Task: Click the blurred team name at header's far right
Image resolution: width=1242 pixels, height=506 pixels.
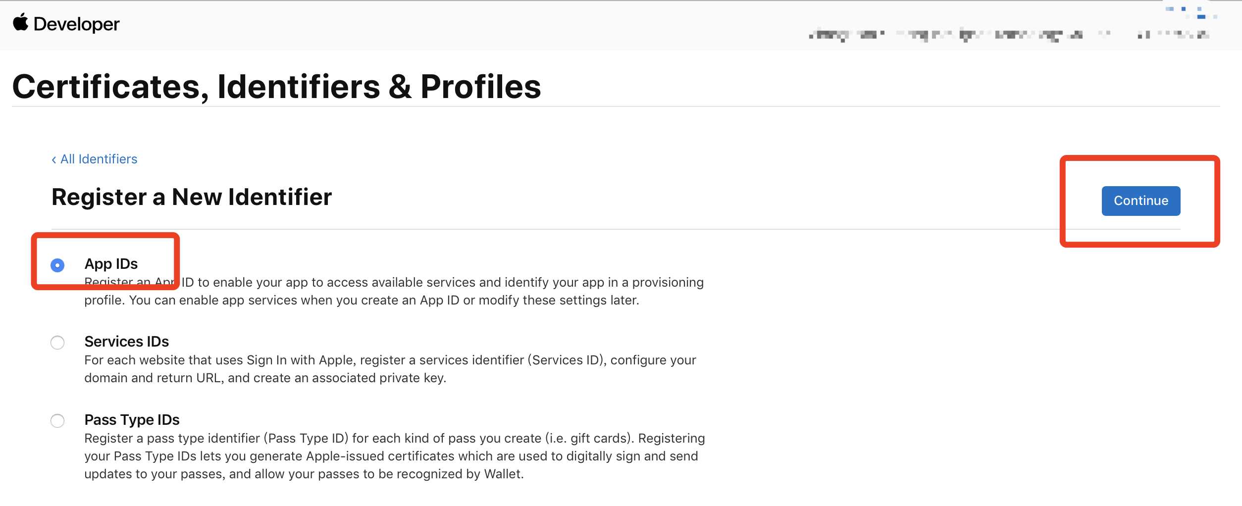Action: pos(1173,35)
